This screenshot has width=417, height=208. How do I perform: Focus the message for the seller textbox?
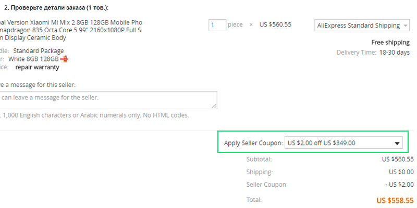click(107, 100)
